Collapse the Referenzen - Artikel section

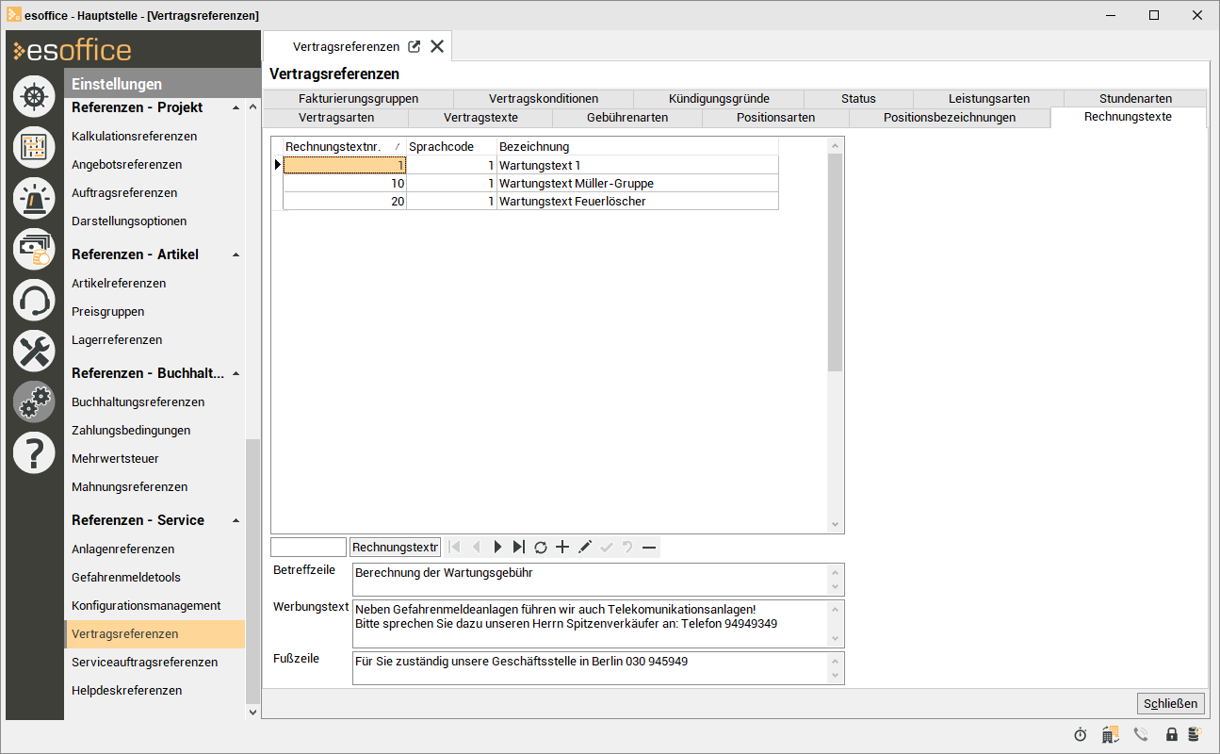click(x=236, y=255)
